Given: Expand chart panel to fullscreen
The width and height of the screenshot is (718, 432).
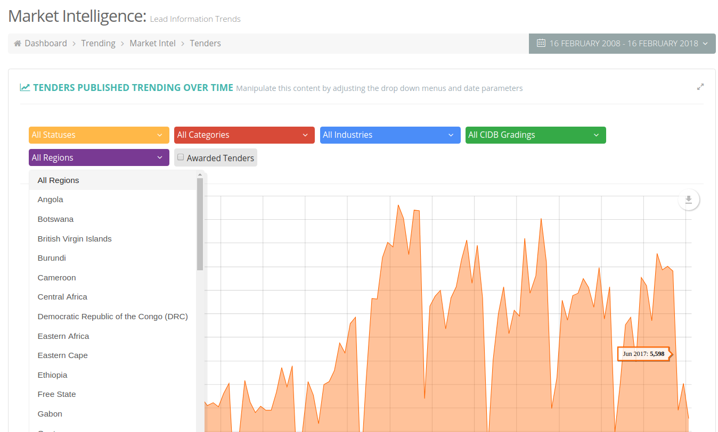Looking at the screenshot, I should 700,87.
